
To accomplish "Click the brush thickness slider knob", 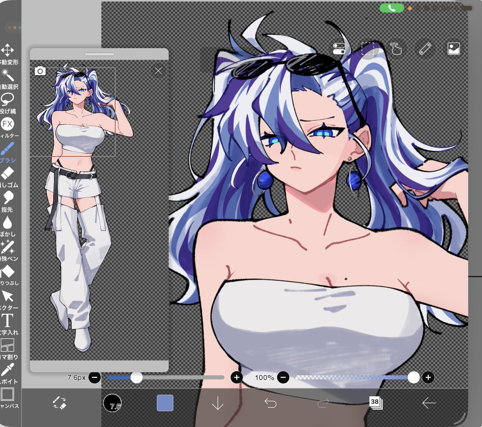I will (x=137, y=378).
